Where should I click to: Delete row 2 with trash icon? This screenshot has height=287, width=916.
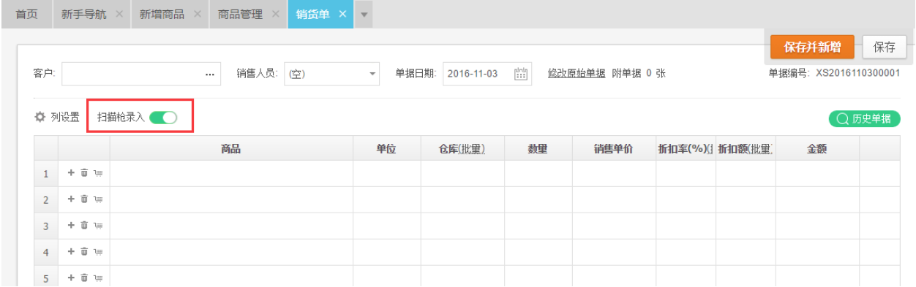[x=84, y=199]
